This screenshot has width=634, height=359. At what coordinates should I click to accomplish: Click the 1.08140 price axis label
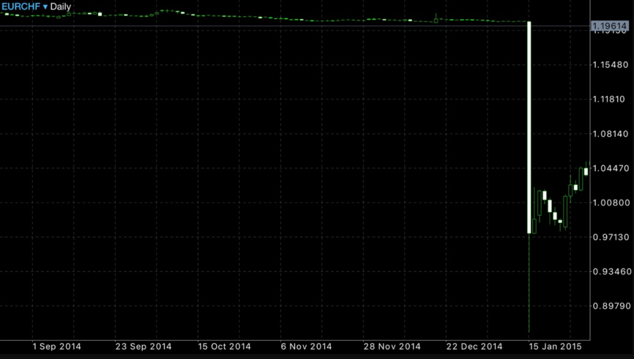pyautogui.click(x=611, y=134)
